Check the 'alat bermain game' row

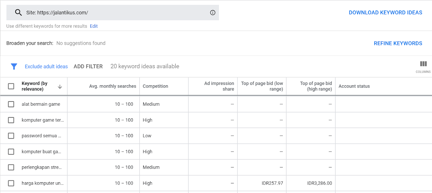[x=11, y=104]
